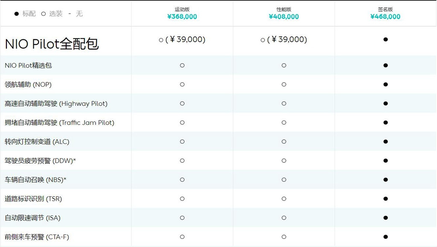Click Highway Pilot standard dot under 签名版
Viewport: 437px width, 247px height.
pyautogui.click(x=385, y=103)
